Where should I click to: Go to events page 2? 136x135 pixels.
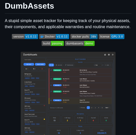[92, 108]
